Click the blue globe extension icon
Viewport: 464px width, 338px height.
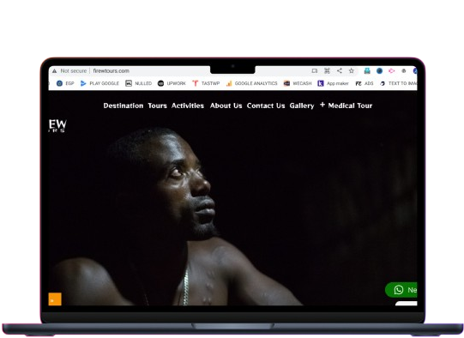click(379, 70)
